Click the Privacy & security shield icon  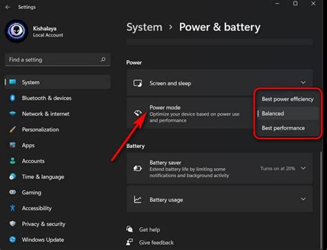coord(12,224)
